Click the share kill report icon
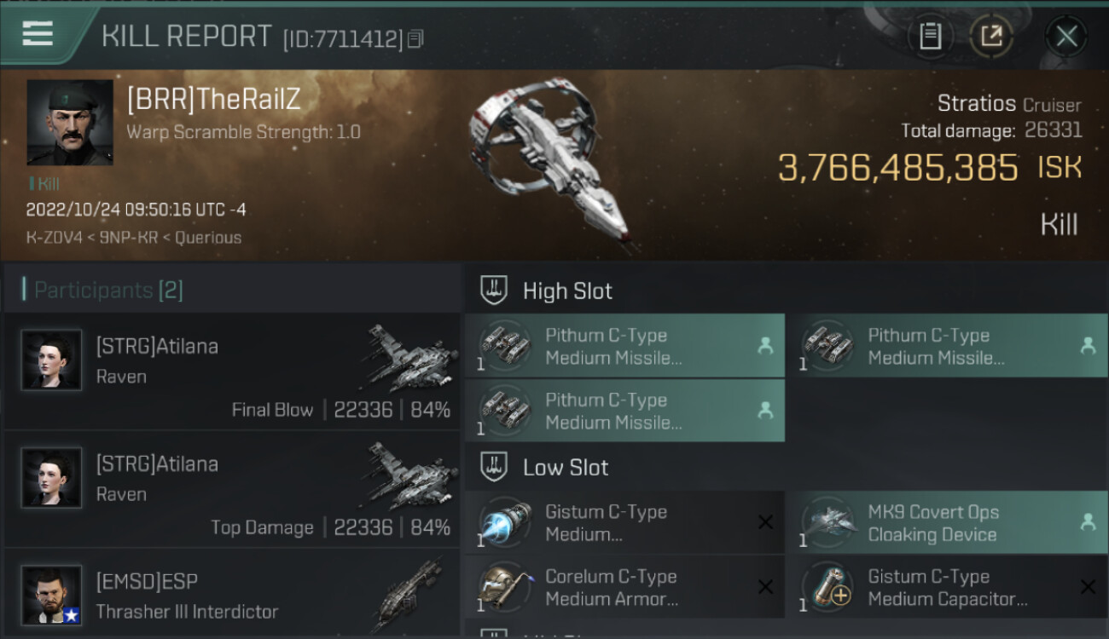Viewport: 1109px width, 639px height. coord(990,36)
